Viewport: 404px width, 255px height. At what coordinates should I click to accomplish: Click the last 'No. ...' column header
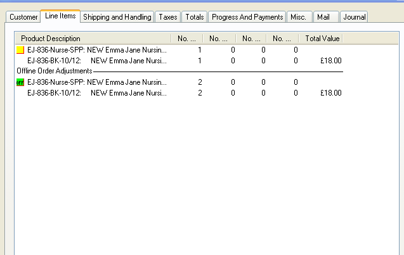(x=282, y=39)
